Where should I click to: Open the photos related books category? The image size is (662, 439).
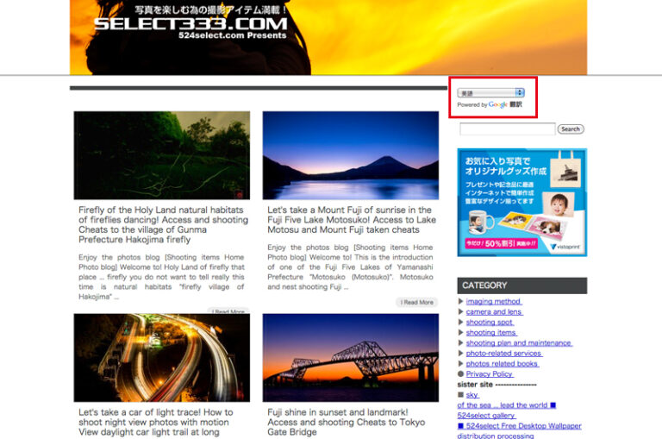[503, 364]
